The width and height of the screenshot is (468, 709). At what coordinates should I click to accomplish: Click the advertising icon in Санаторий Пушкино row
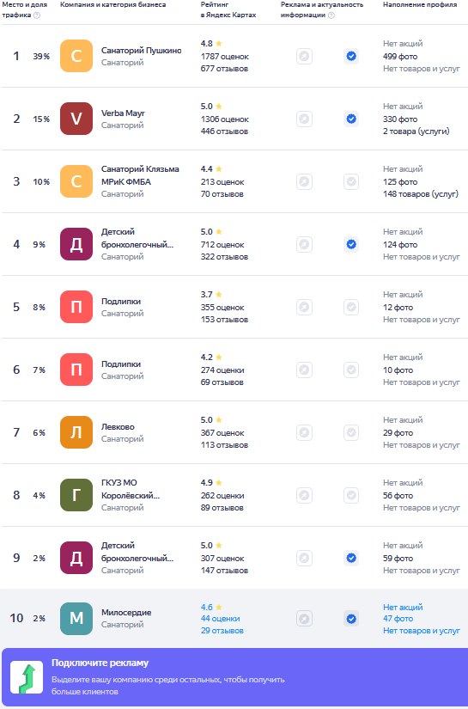click(305, 57)
